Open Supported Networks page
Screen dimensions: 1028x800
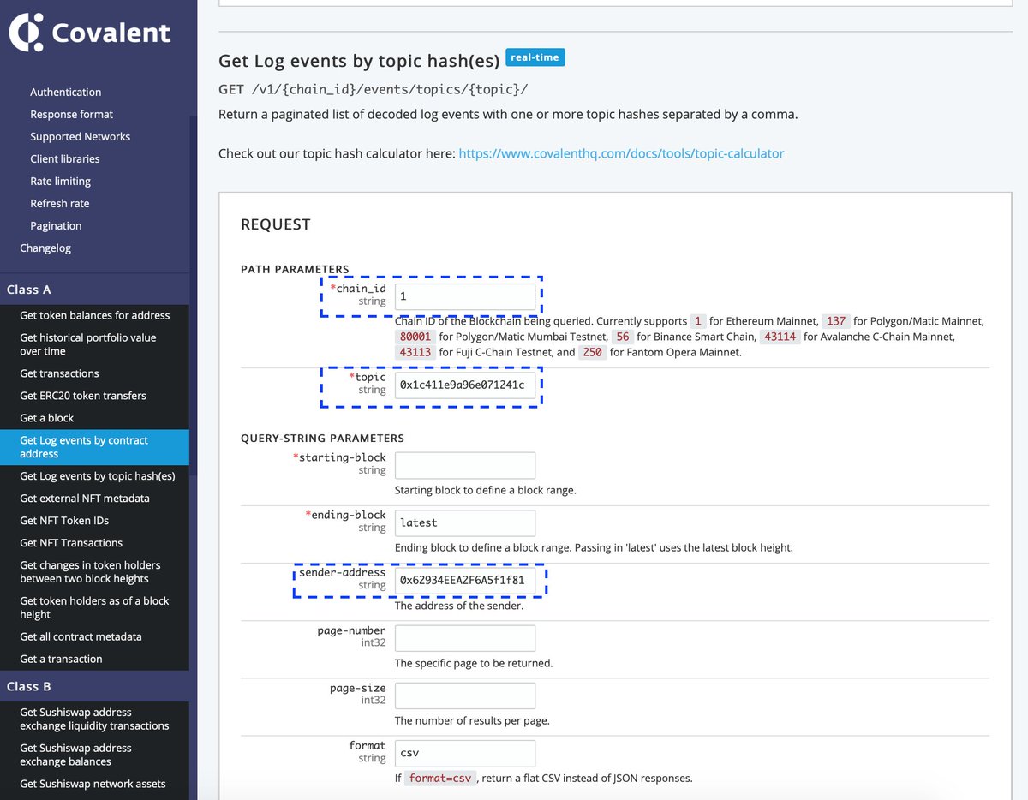coord(80,136)
